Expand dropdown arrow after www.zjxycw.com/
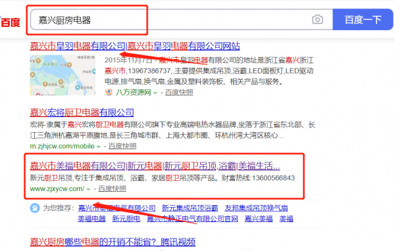Screen dimensions: 395x251 88,189
